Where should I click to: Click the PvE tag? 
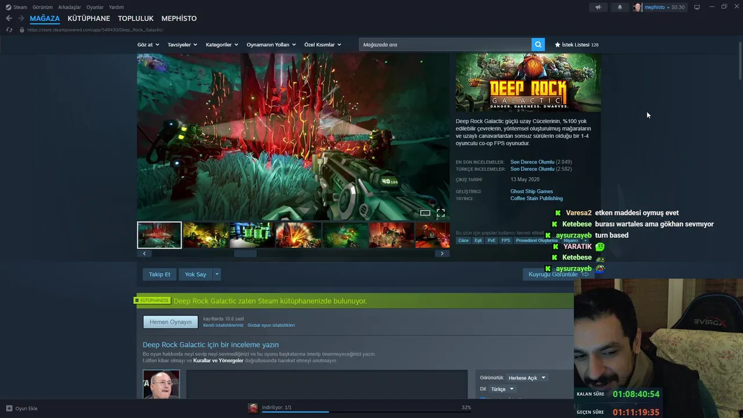pos(492,240)
